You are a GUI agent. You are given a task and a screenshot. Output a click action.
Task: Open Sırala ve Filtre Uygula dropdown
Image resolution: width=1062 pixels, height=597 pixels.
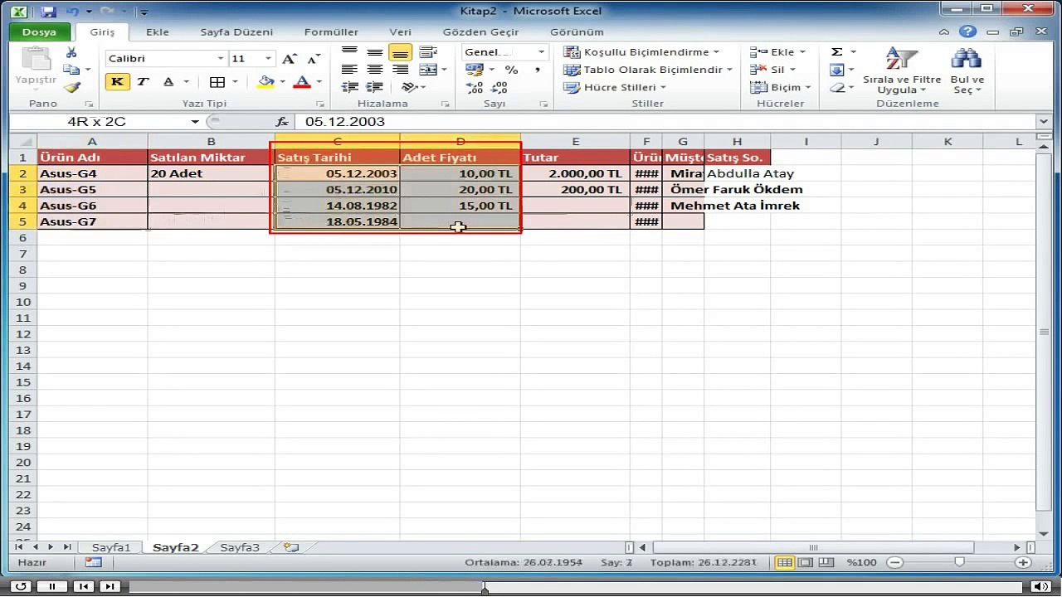[902, 70]
